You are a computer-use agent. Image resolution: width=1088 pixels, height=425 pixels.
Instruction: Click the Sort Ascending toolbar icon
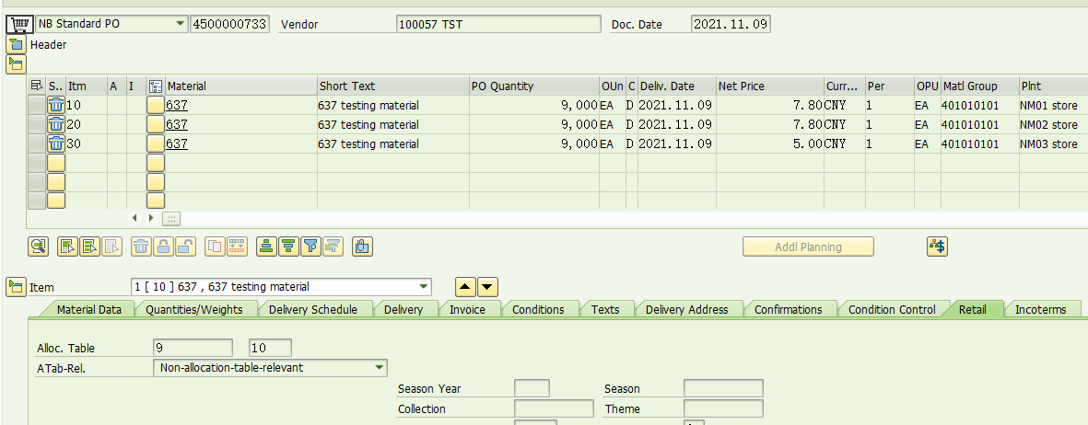[x=266, y=247]
